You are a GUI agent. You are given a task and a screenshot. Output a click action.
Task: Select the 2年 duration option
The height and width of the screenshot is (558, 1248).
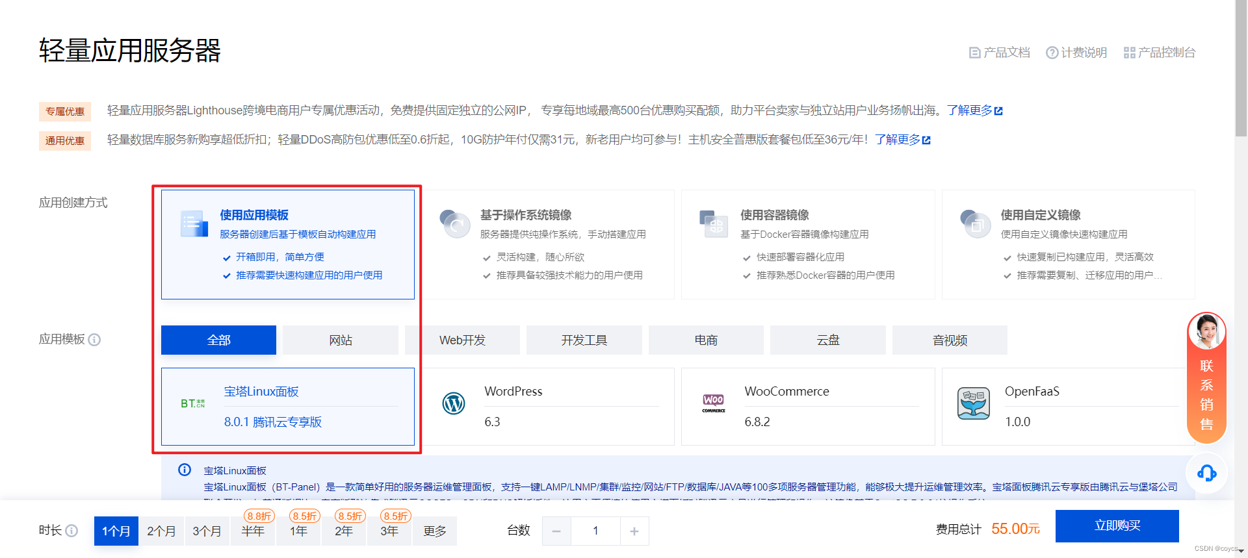tap(344, 531)
